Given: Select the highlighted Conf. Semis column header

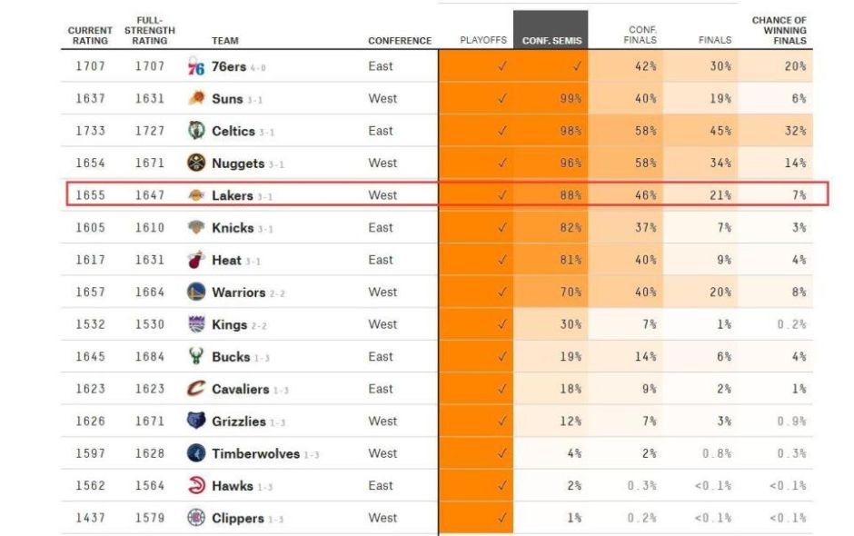Looking at the screenshot, I should (551, 41).
